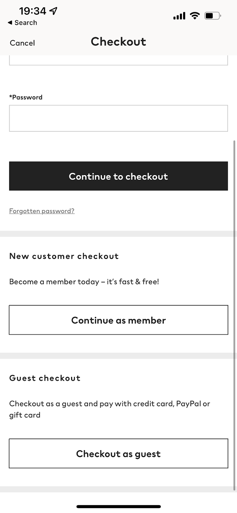This screenshot has height=513, width=237.
Task: Select Continue as member
Action: click(x=118, y=320)
